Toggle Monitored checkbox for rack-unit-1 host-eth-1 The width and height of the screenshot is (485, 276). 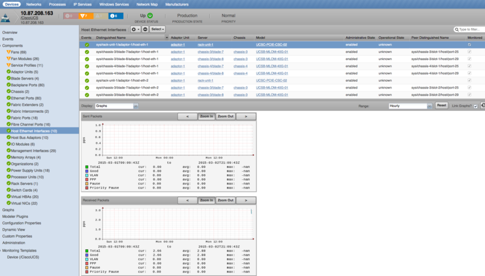pos(469,44)
